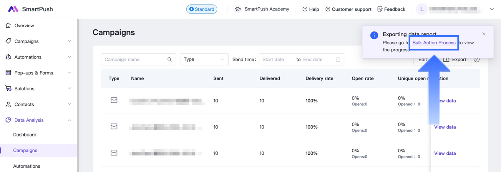
Task: Go to Dashboard under Data Analysis
Action: point(25,134)
